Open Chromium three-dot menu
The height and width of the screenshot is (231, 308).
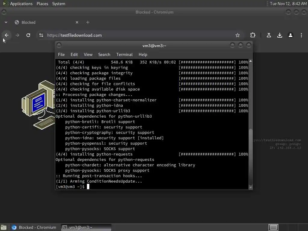click(x=301, y=35)
